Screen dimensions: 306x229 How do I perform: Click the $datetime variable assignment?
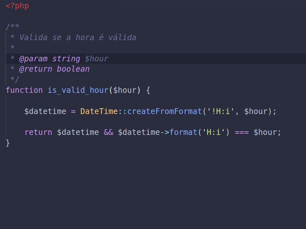coord(45,111)
